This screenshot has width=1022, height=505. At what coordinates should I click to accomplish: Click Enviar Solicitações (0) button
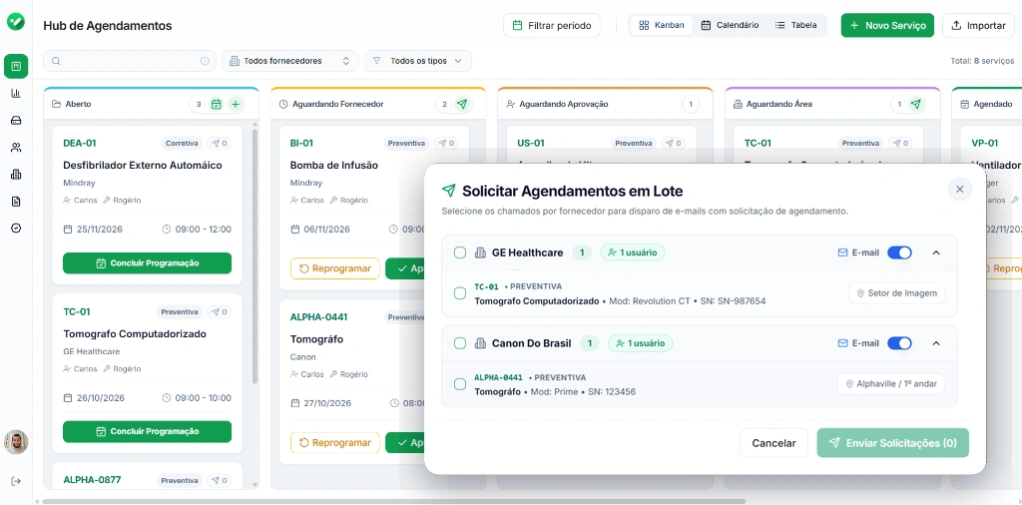coord(892,443)
